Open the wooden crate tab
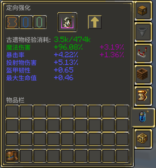 tap(143, 75)
